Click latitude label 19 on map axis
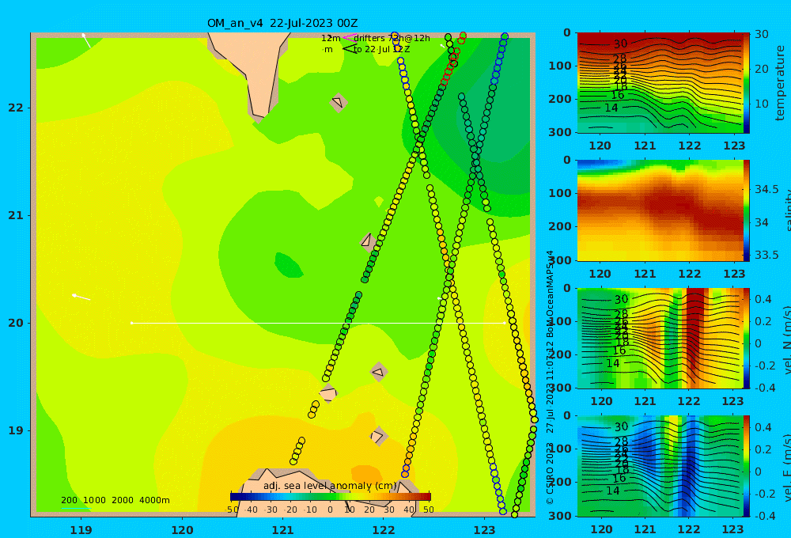 click(x=16, y=430)
